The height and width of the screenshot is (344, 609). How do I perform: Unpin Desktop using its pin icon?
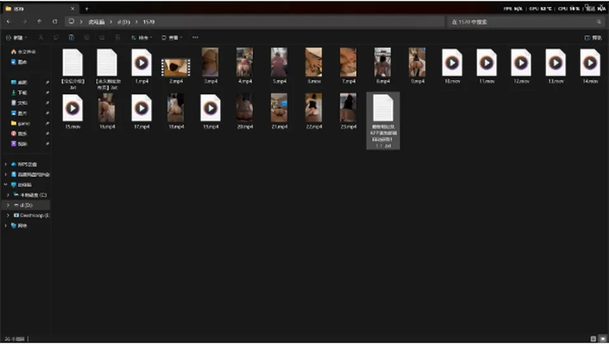click(47, 83)
